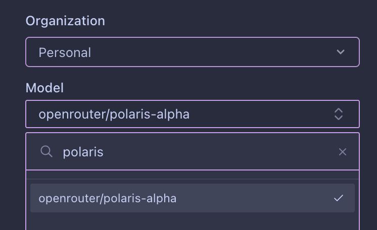The width and height of the screenshot is (377, 230).
Task: Open the Organization dropdown
Action: click(192, 52)
